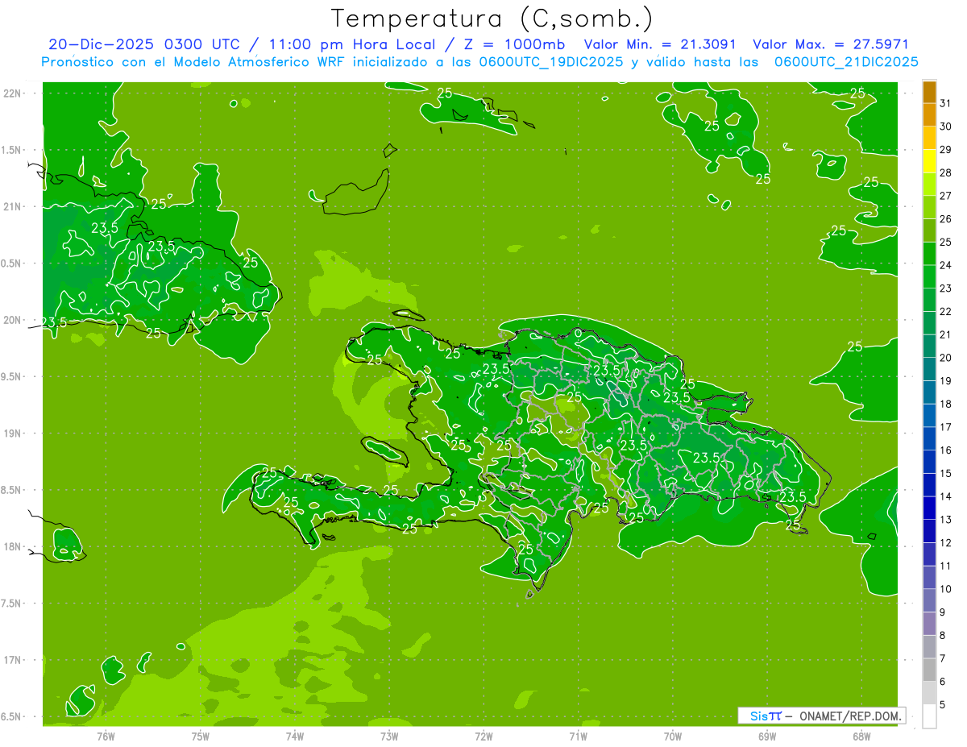Click the '17N' latitude axis label

[11, 660]
